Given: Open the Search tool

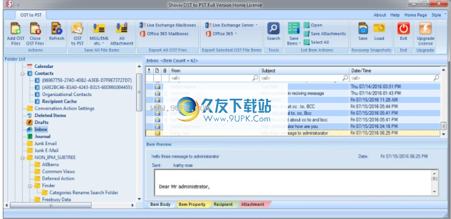Looking at the screenshot, I should pyautogui.click(x=273, y=29).
